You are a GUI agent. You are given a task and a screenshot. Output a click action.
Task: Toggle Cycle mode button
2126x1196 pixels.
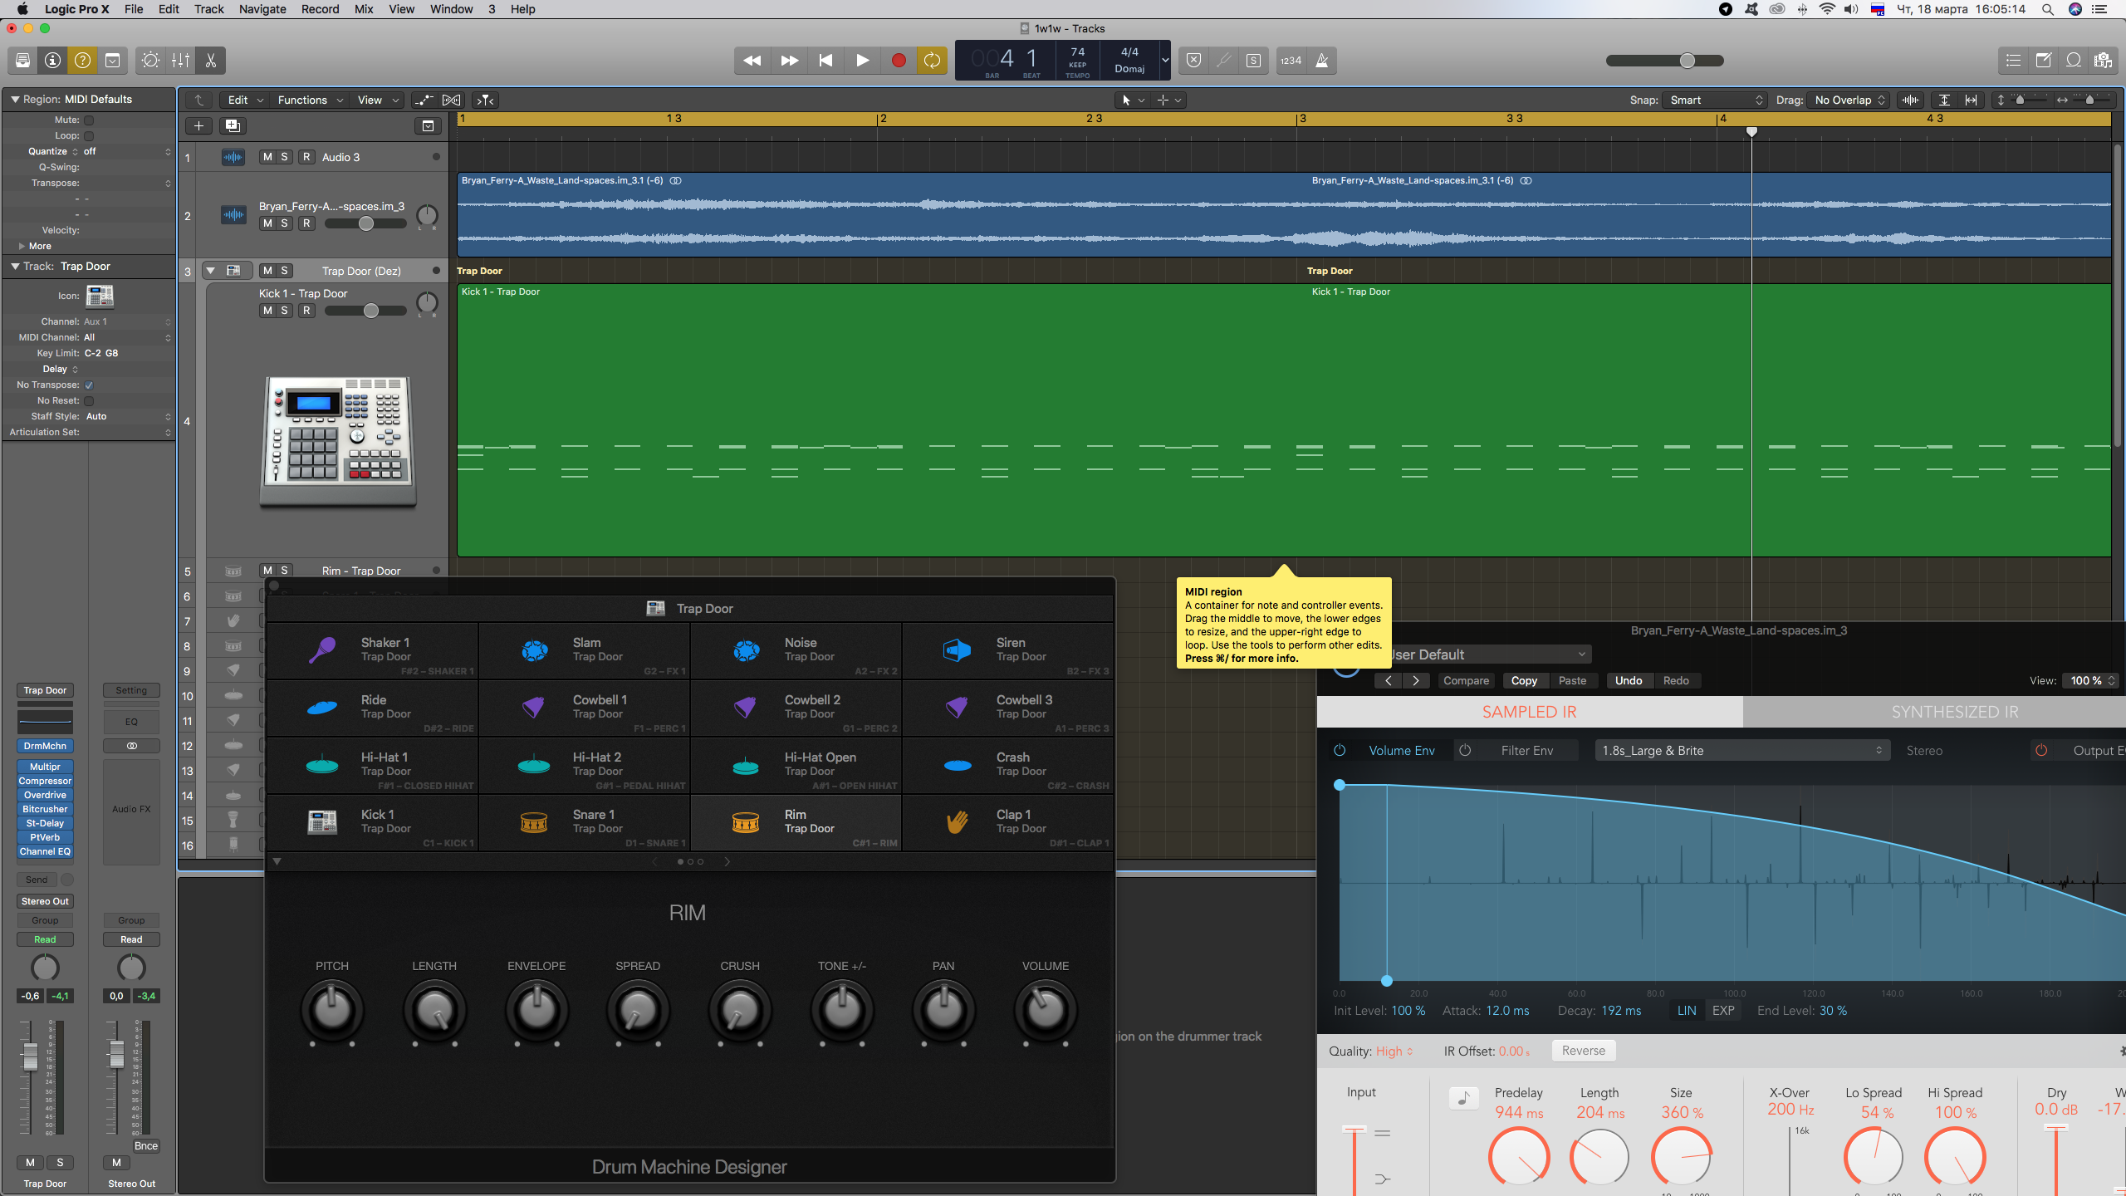[933, 61]
